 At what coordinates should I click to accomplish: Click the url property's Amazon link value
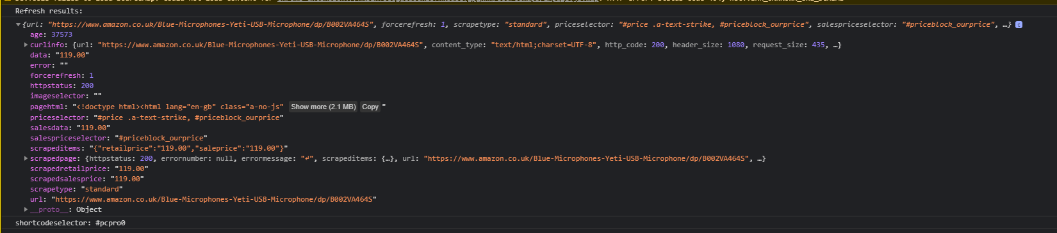click(x=214, y=199)
